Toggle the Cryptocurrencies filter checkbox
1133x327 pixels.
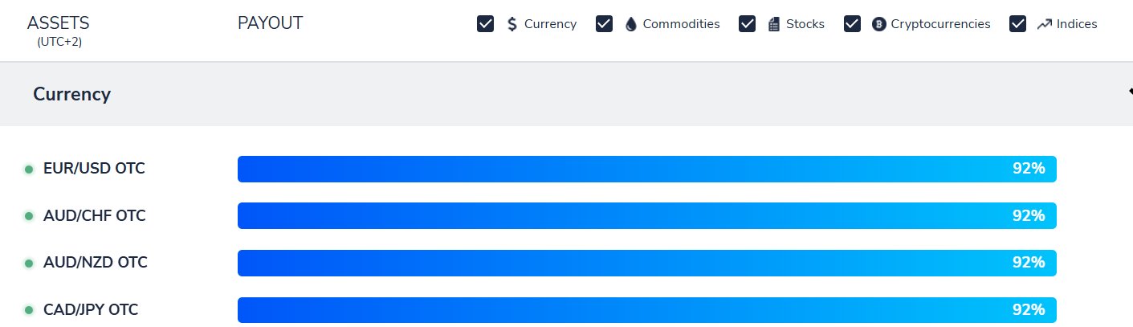coord(853,24)
